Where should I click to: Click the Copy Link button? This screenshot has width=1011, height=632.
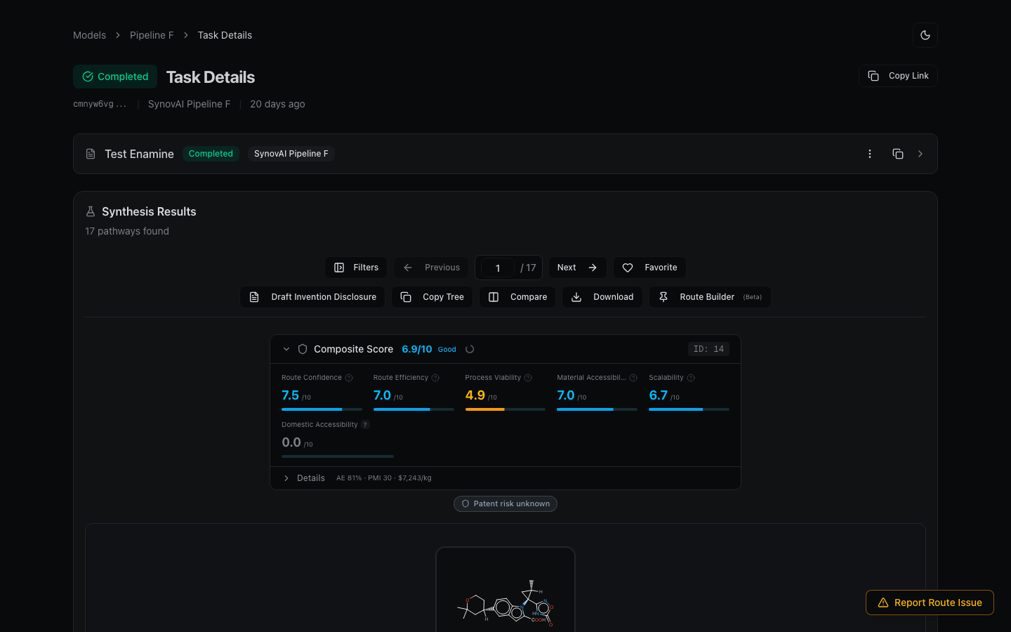pos(898,76)
